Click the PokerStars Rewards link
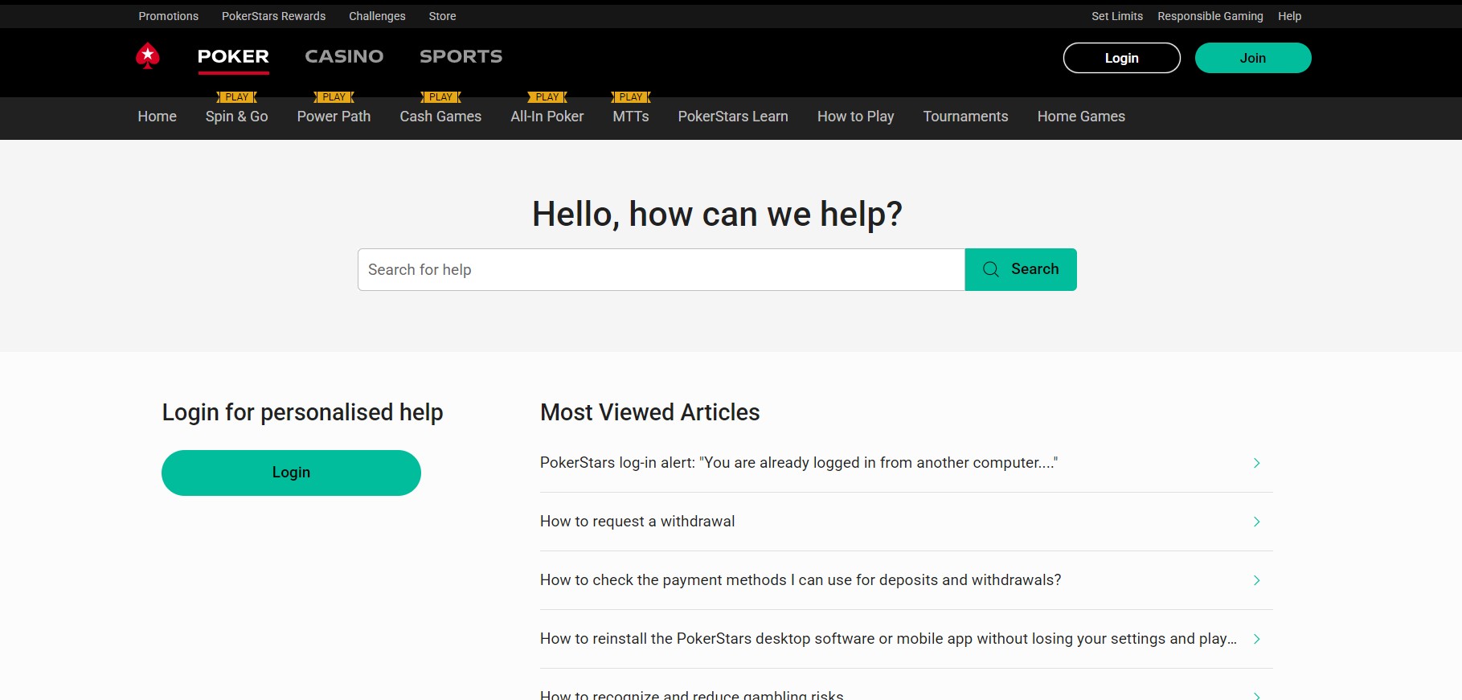 273,16
